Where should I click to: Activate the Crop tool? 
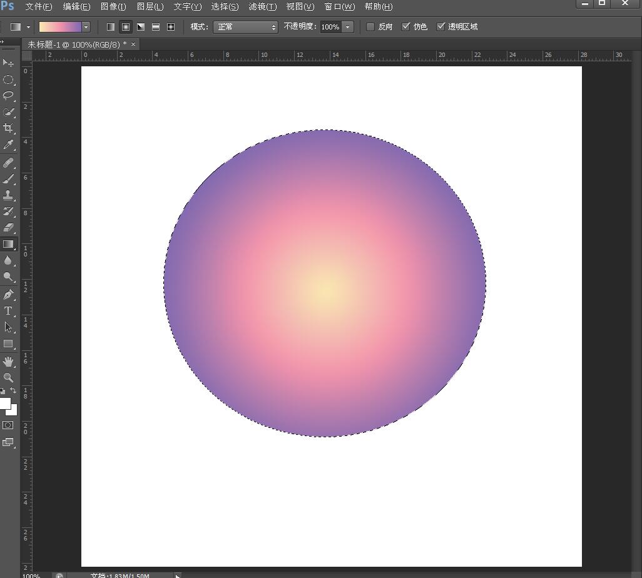(8, 128)
